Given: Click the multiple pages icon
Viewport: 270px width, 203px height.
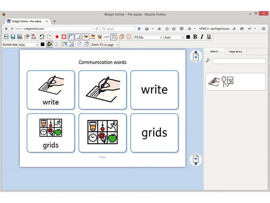Looking at the screenshot, I should [86, 44].
